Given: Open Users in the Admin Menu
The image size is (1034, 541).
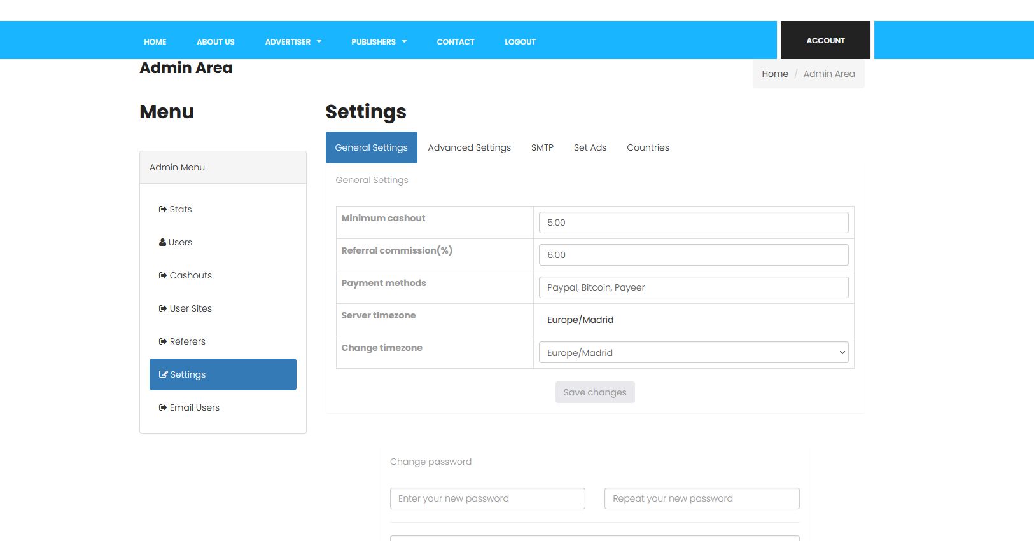Looking at the screenshot, I should [223, 242].
